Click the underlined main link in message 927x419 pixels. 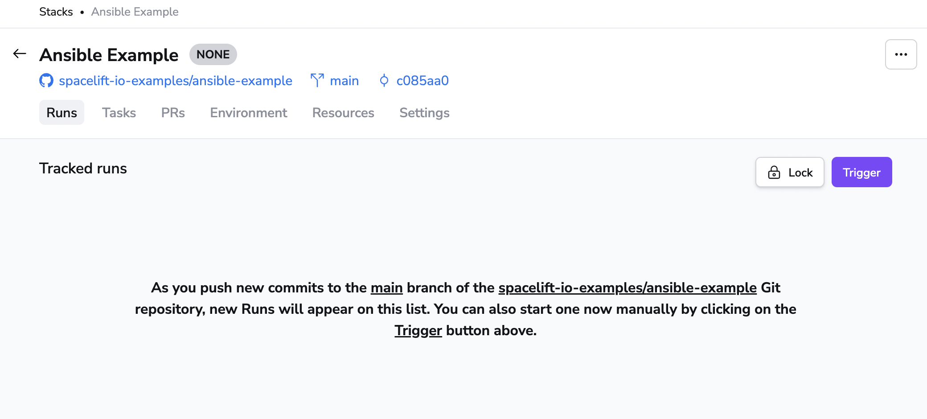tap(386, 288)
